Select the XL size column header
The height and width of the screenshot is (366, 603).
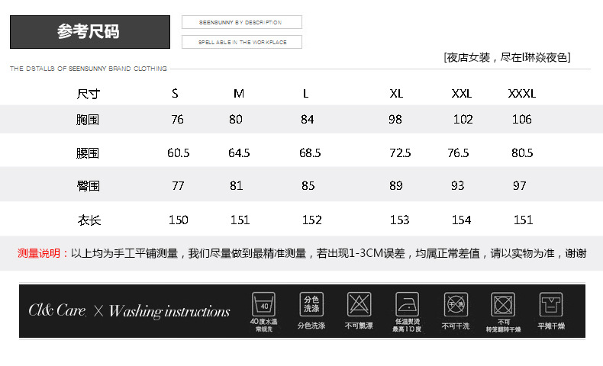coord(396,93)
